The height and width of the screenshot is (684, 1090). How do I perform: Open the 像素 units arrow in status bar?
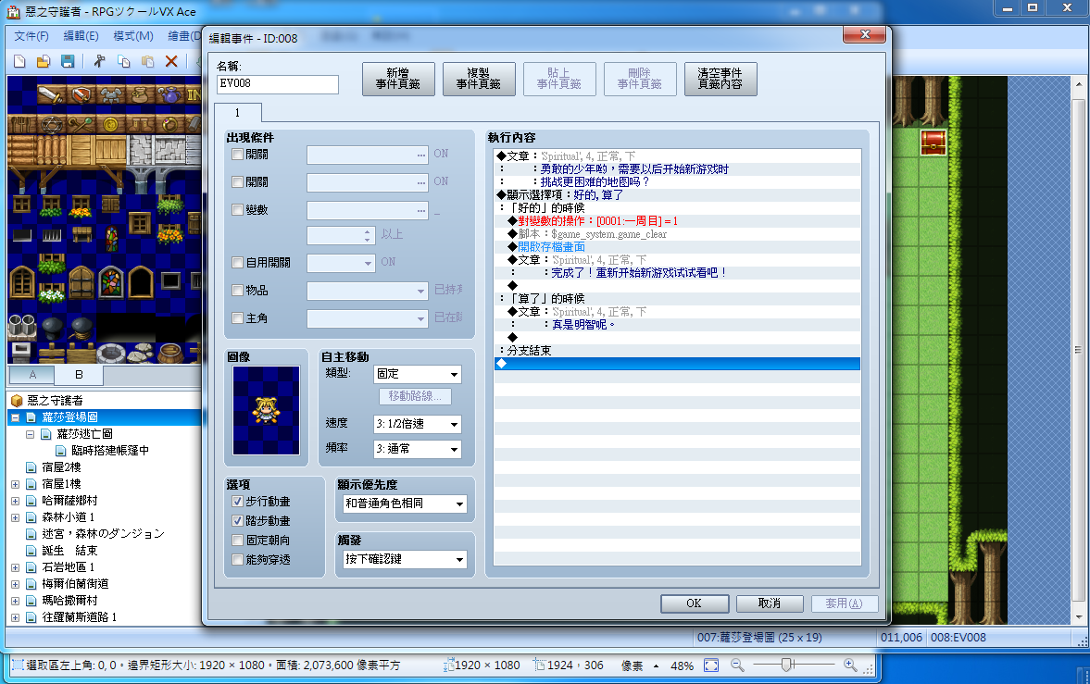pos(657,665)
